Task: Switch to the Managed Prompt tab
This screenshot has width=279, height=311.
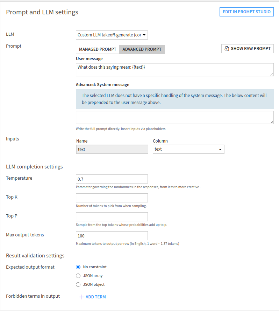Action: 98,49
